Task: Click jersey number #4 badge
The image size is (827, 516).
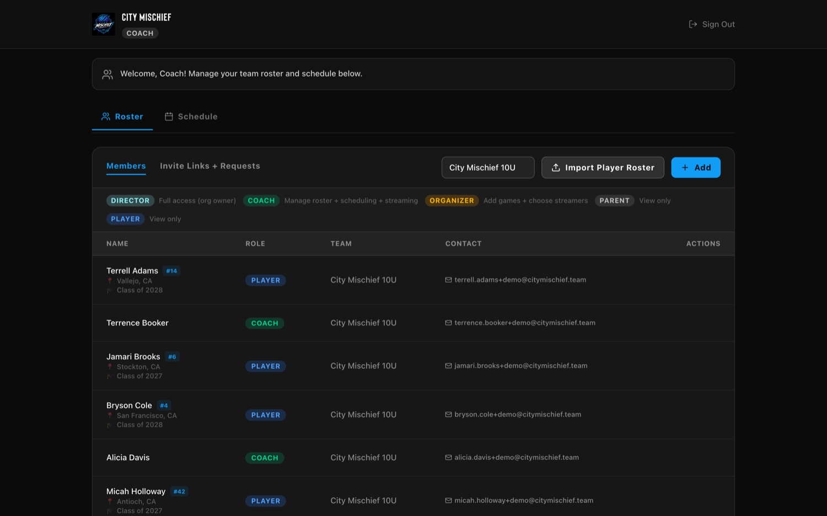Action: [x=164, y=406]
